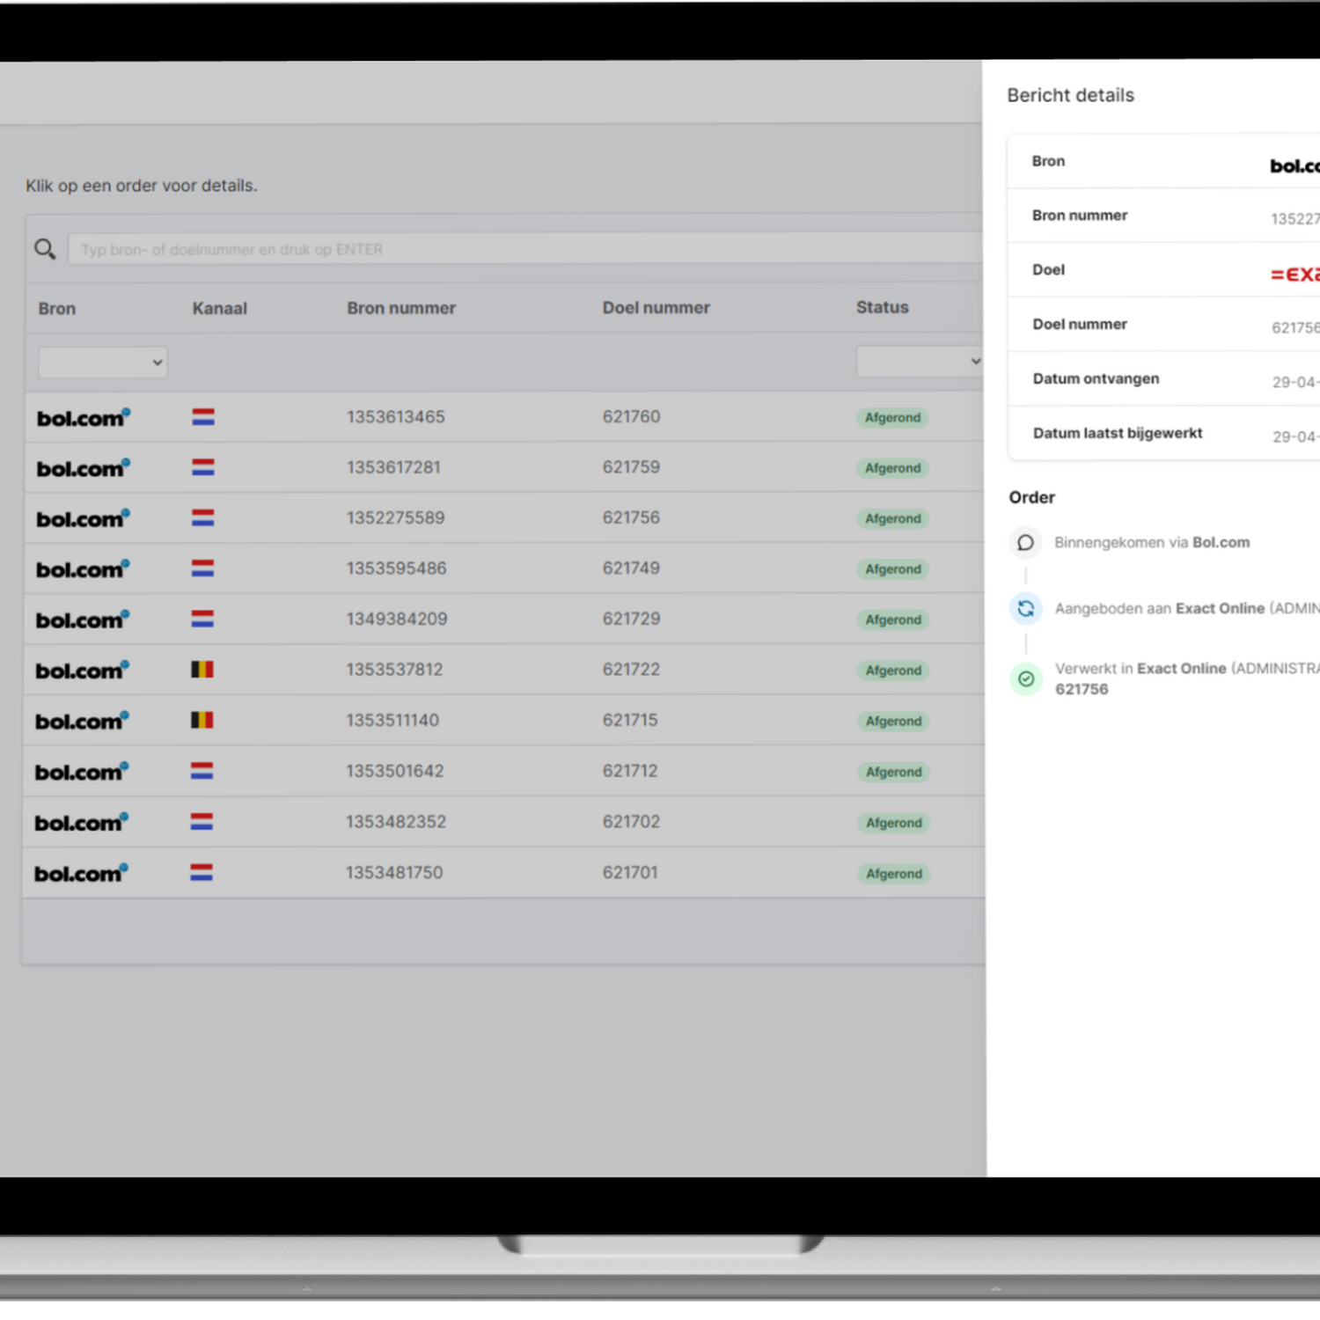Click the Netherlands flag for order 1353481750
The image size is (1320, 1320).
[x=202, y=872]
